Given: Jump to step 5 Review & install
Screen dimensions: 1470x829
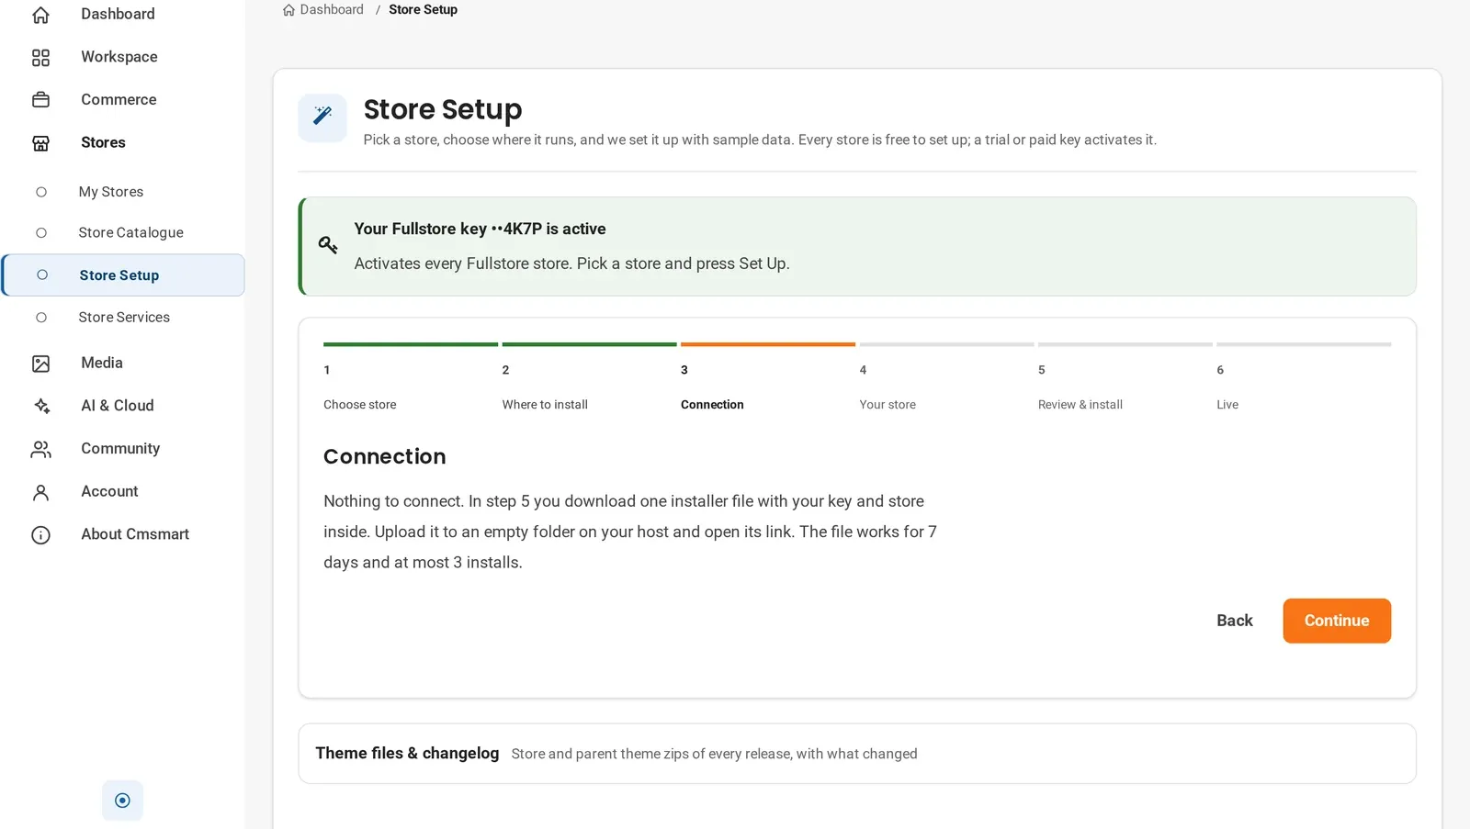Looking at the screenshot, I should pyautogui.click(x=1125, y=378).
